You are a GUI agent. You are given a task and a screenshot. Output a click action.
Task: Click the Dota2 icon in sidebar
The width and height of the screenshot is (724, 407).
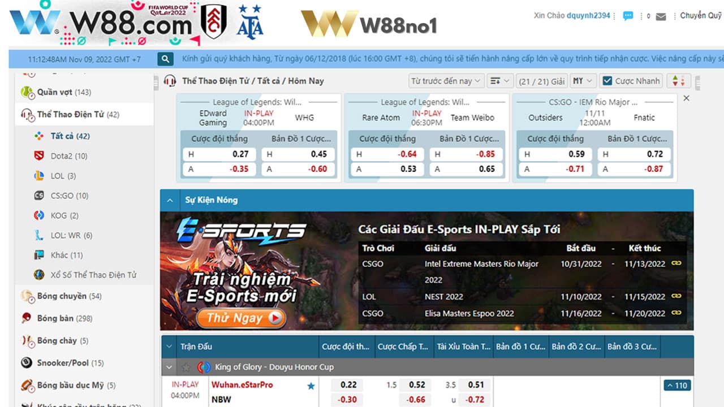(39, 156)
